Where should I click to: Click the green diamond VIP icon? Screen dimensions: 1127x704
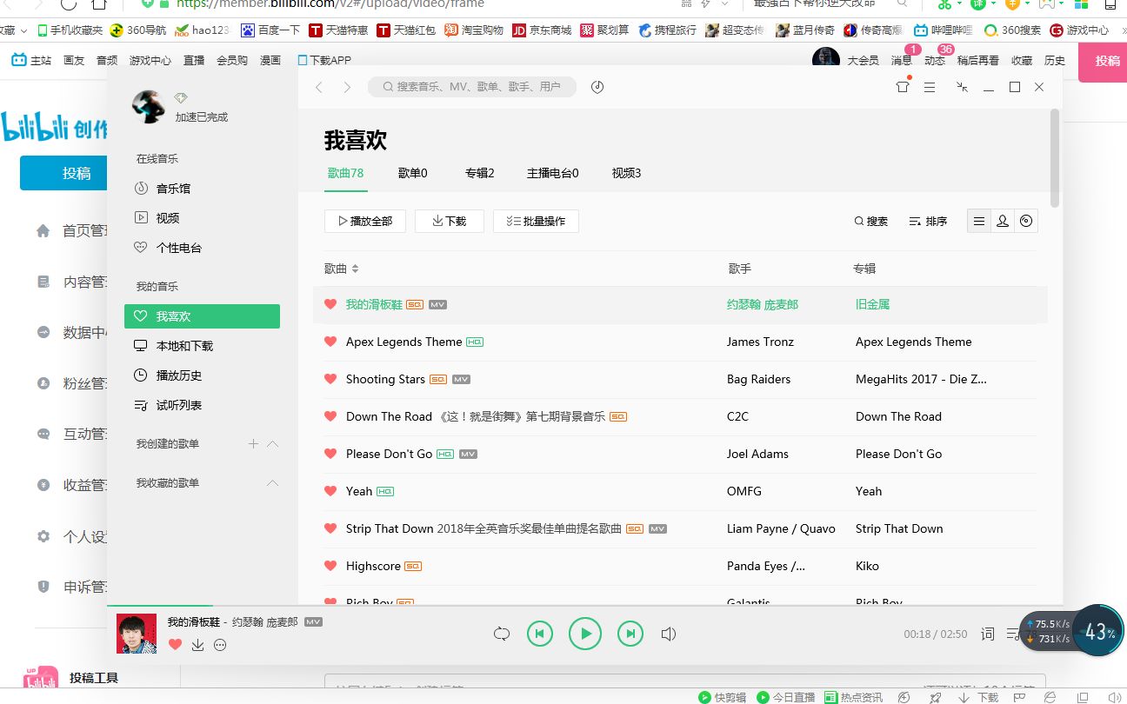pyautogui.click(x=181, y=98)
